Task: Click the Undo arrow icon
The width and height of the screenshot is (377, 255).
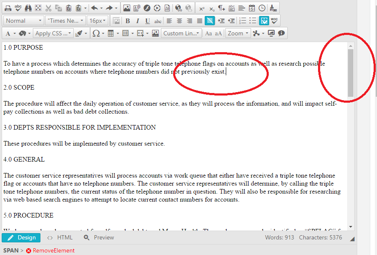Action: [94, 8]
